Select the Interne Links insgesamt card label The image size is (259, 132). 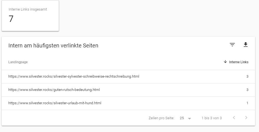pyautogui.click(x=28, y=9)
